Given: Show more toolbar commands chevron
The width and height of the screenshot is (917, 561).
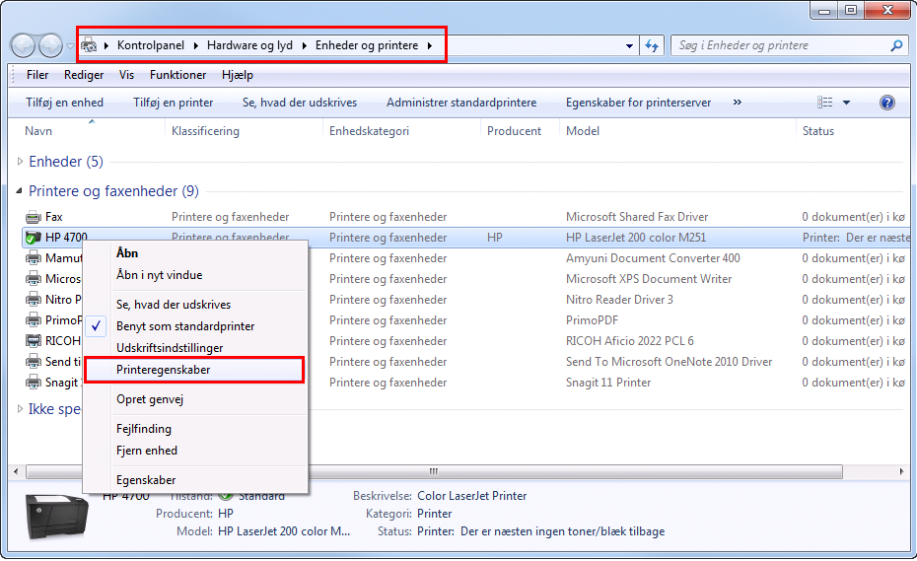Looking at the screenshot, I should click(x=738, y=103).
